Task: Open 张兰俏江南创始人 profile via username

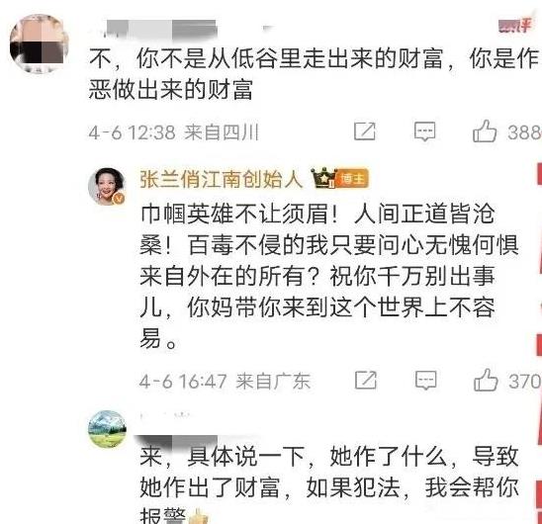Action: click(x=222, y=179)
